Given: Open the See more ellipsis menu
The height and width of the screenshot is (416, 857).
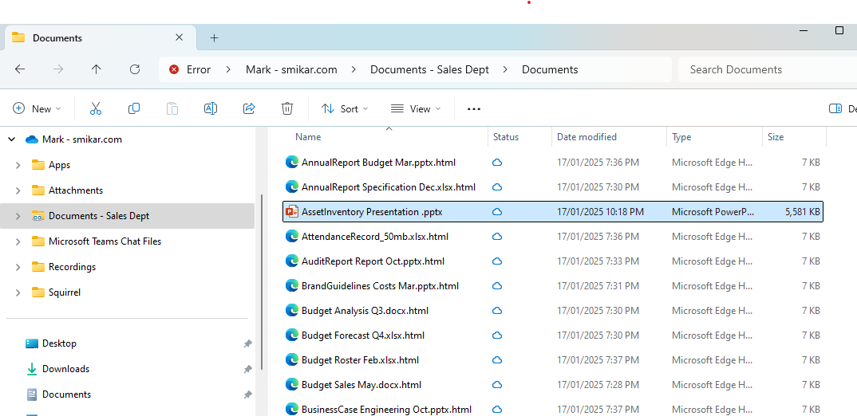Looking at the screenshot, I should pos(474,108).
